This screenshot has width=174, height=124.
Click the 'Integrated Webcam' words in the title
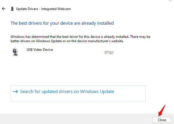(56, 9)
